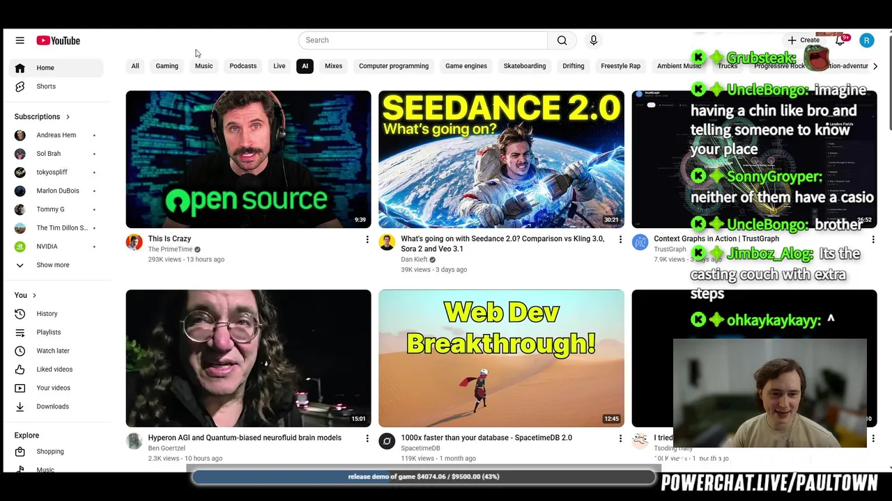Start voice search with microphone icon
This screenshot has width=892, height=501.
(x=594, y=40)
